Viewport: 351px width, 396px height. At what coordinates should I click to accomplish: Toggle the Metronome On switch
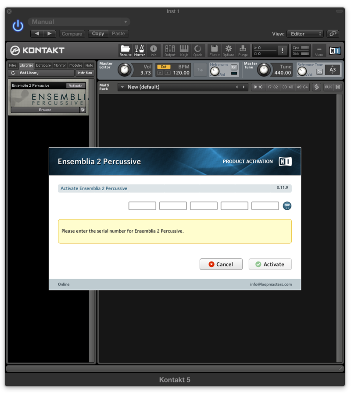coord(234,67)
